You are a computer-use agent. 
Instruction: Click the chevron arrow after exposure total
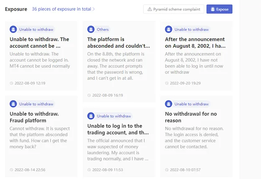pyautogui.click(x=94, y=9)
